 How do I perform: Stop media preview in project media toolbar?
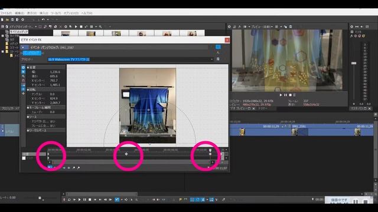pos(82,26)
